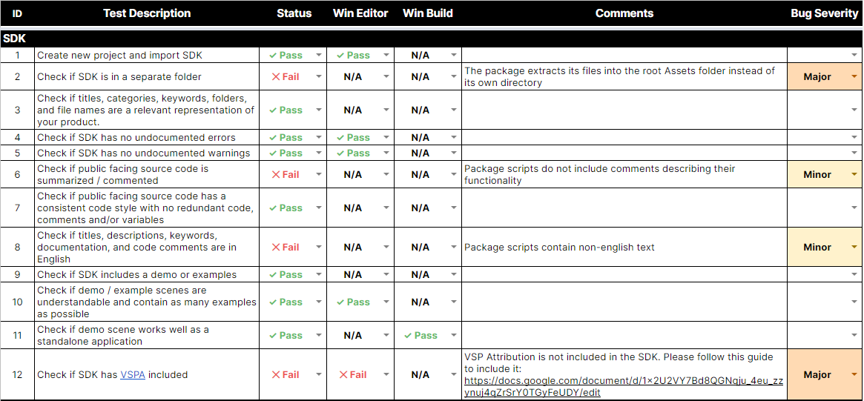Click the ID cell numbered 7

(18, 208)
